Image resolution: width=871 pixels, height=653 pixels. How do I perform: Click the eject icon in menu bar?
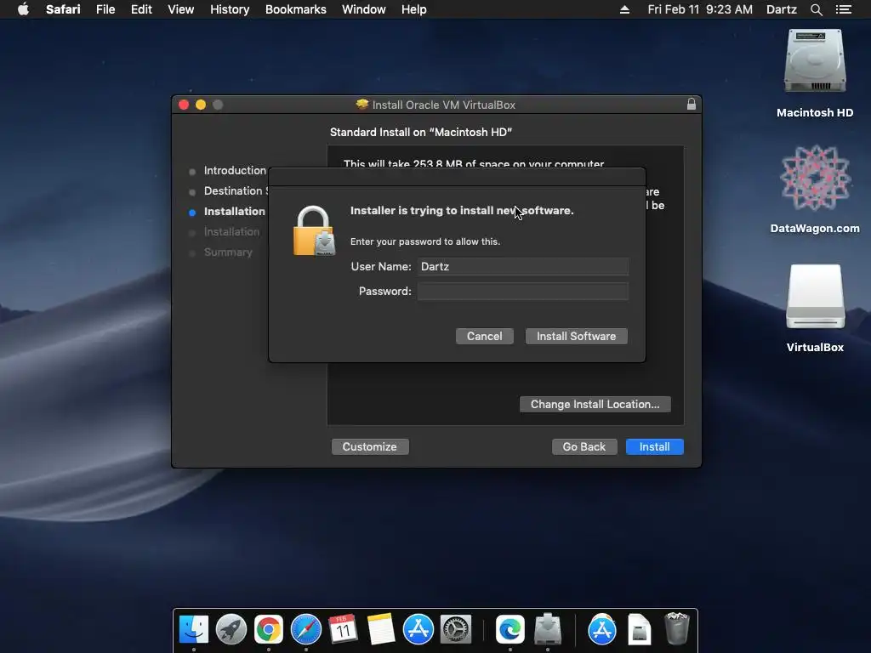click(x=624, y=9)
